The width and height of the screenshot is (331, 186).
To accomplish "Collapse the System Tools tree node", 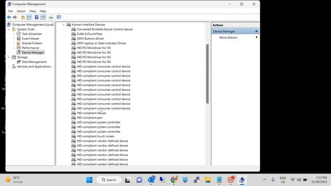I will [x=9, y=29].
